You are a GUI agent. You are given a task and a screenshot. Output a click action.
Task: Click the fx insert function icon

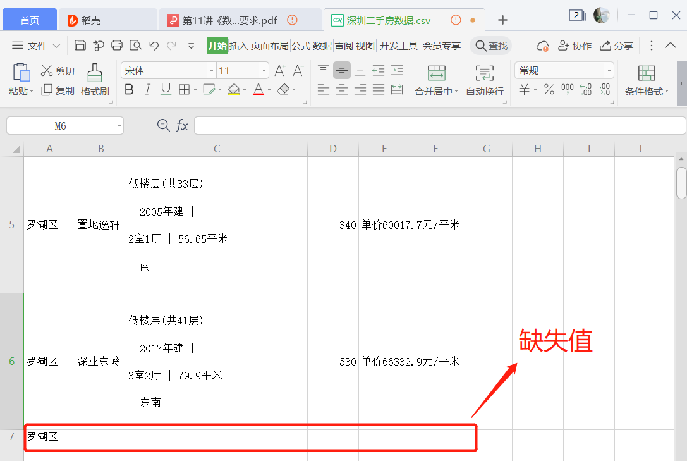pyautogui.click(x=183, y=125)
